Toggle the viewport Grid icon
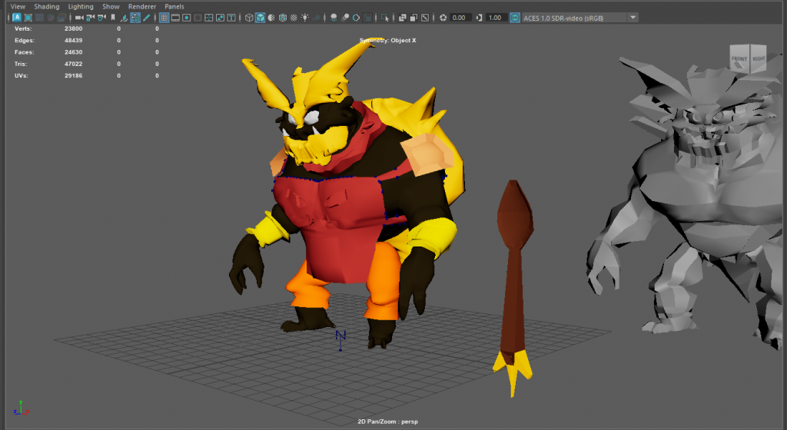The image size is (787, 430). tap(164, 18)
